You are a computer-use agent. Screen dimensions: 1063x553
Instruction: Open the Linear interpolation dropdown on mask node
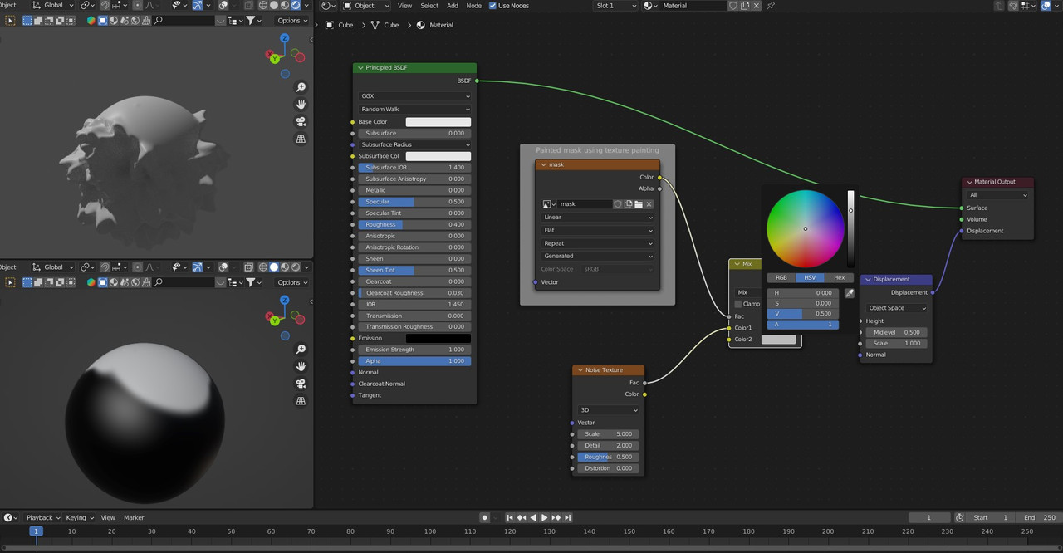(x=598, y=218)
